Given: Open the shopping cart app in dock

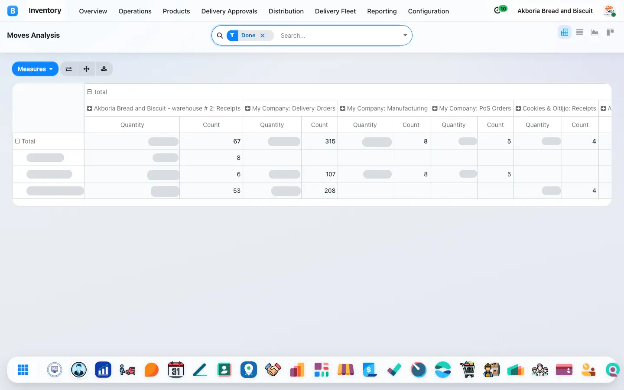Looking at the screenshot, I should (467, 370).
